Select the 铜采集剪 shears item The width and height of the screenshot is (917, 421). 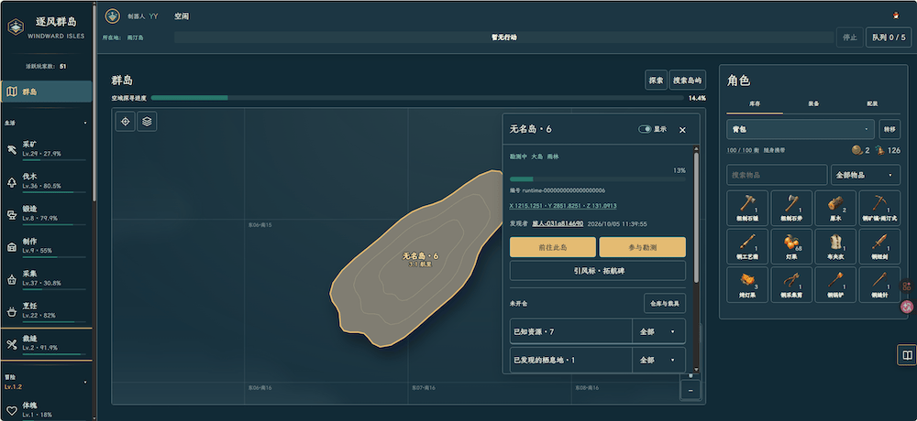pos(791,285)
